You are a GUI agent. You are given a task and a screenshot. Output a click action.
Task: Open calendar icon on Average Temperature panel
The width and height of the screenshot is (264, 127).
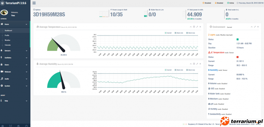tap(194, 27)
